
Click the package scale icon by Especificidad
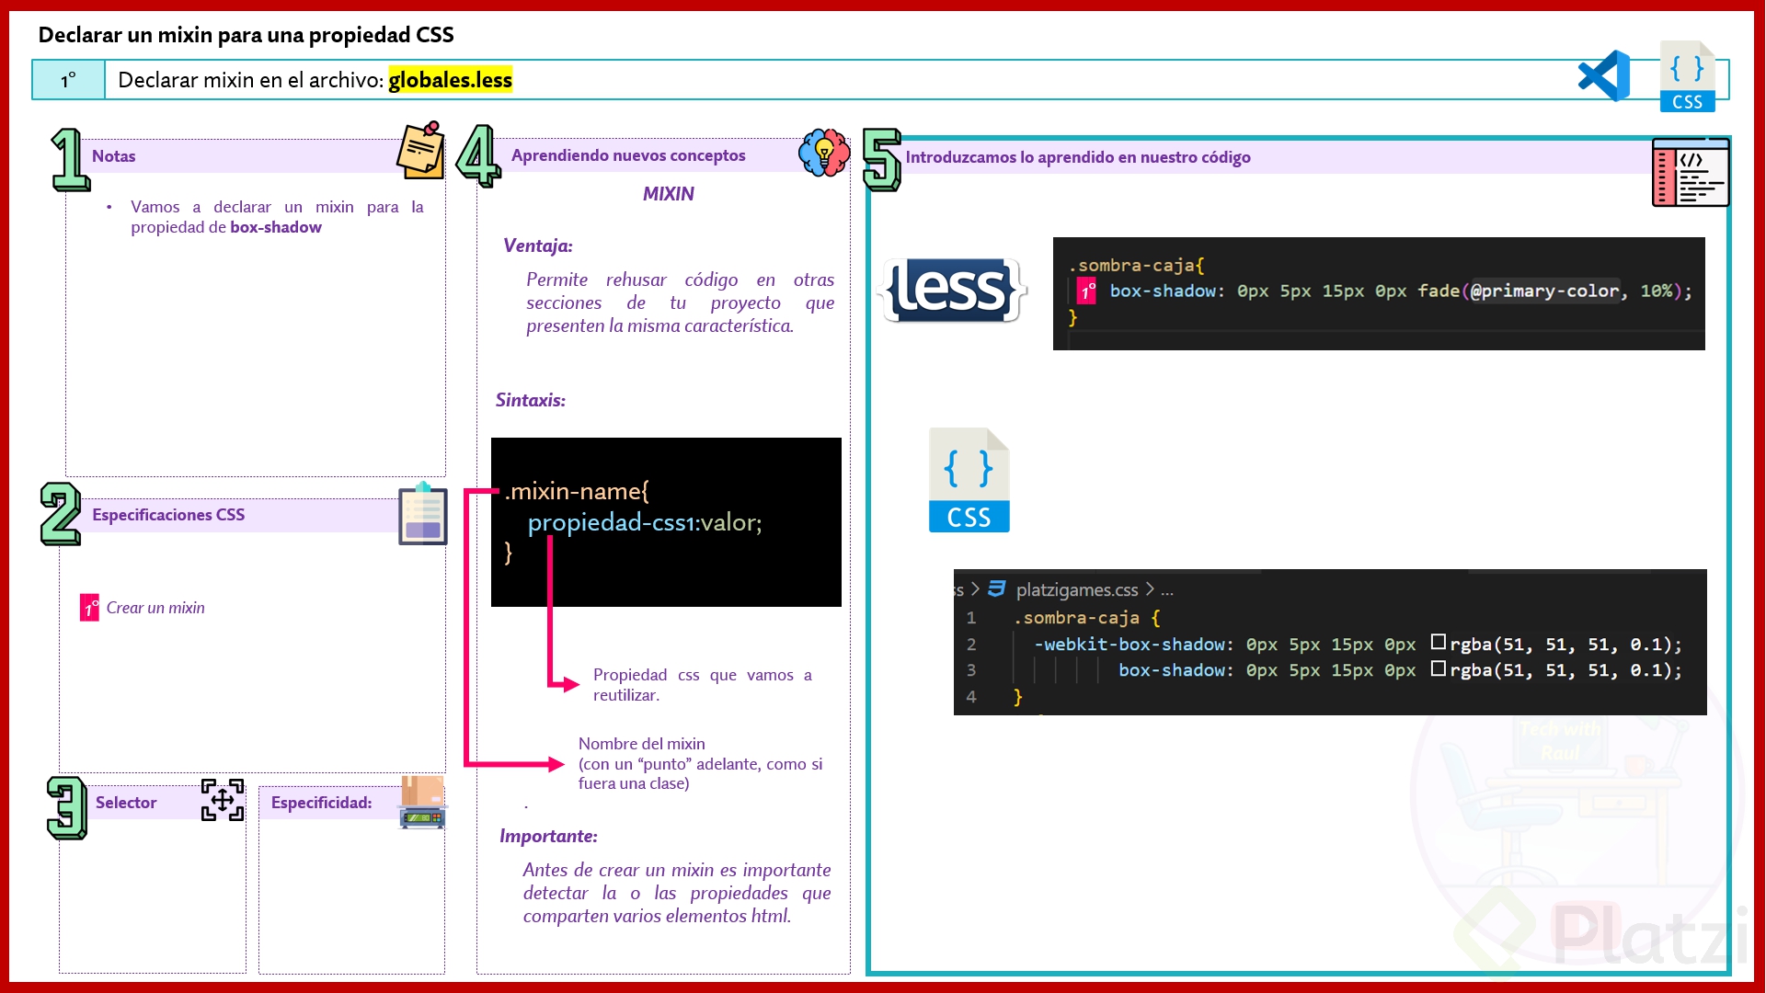tap(422, 802)
